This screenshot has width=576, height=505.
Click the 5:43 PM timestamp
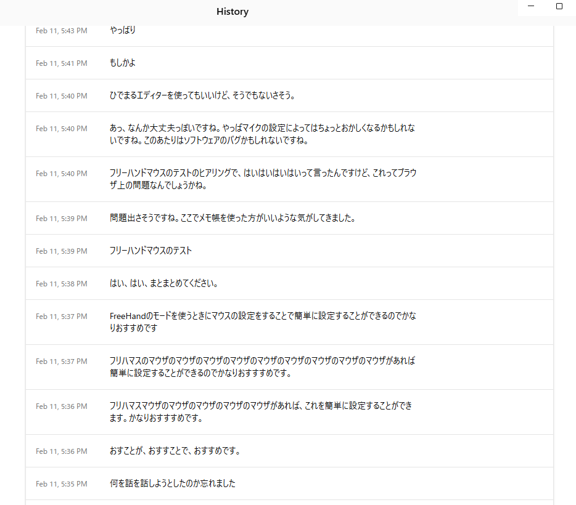coord(61,30)
